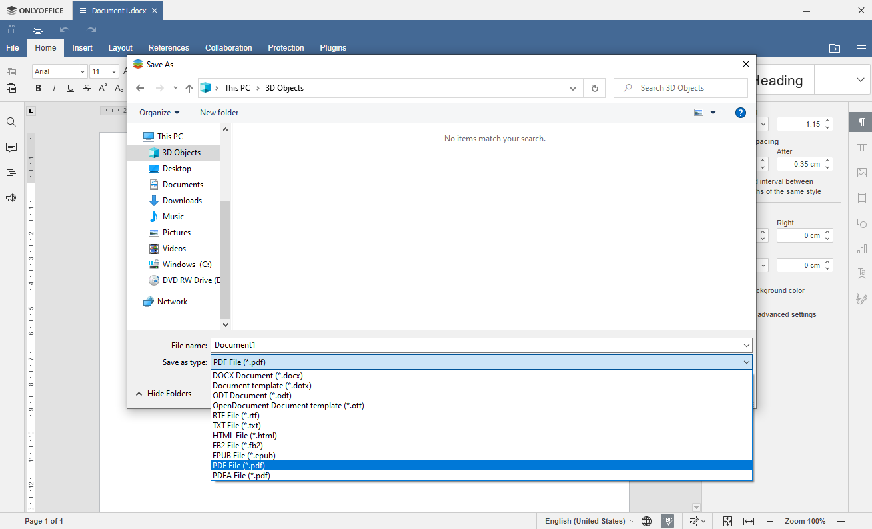Open the Table settings panel
Viewport: 872px width, 529px height.
click(861, 147)
